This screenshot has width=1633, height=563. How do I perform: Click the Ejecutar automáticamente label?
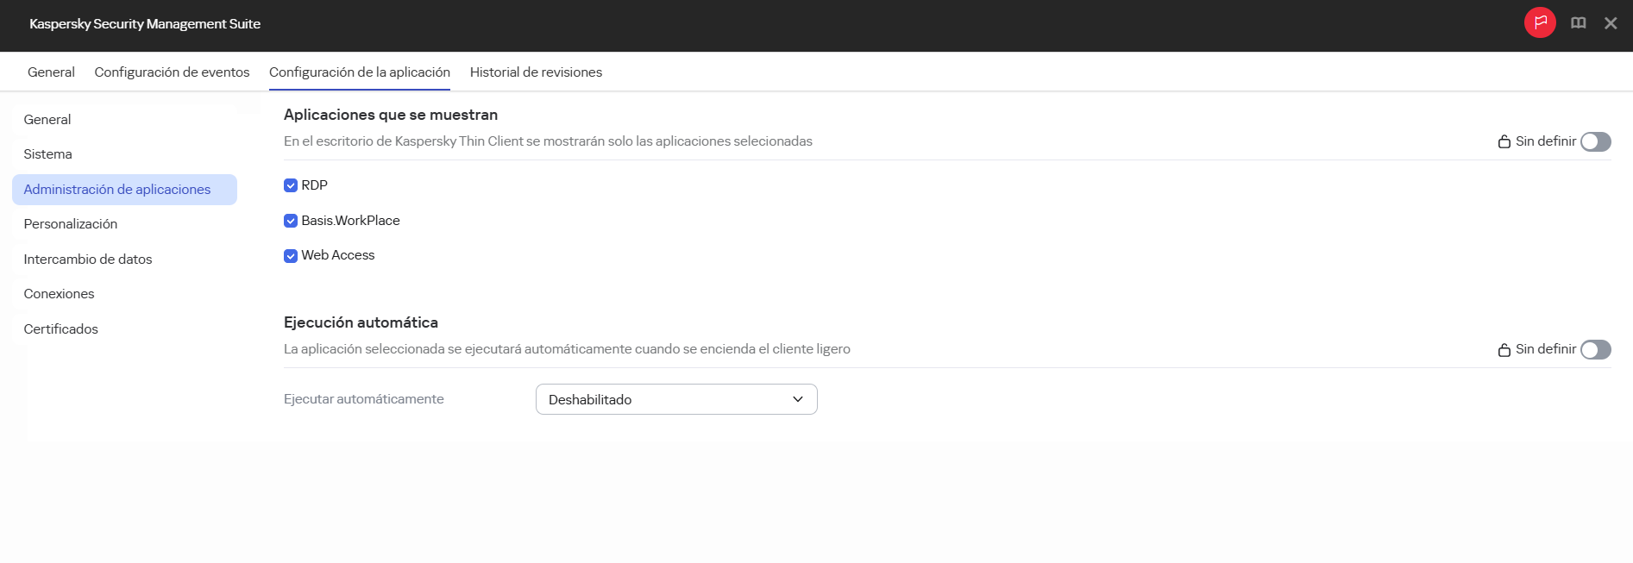364,399
